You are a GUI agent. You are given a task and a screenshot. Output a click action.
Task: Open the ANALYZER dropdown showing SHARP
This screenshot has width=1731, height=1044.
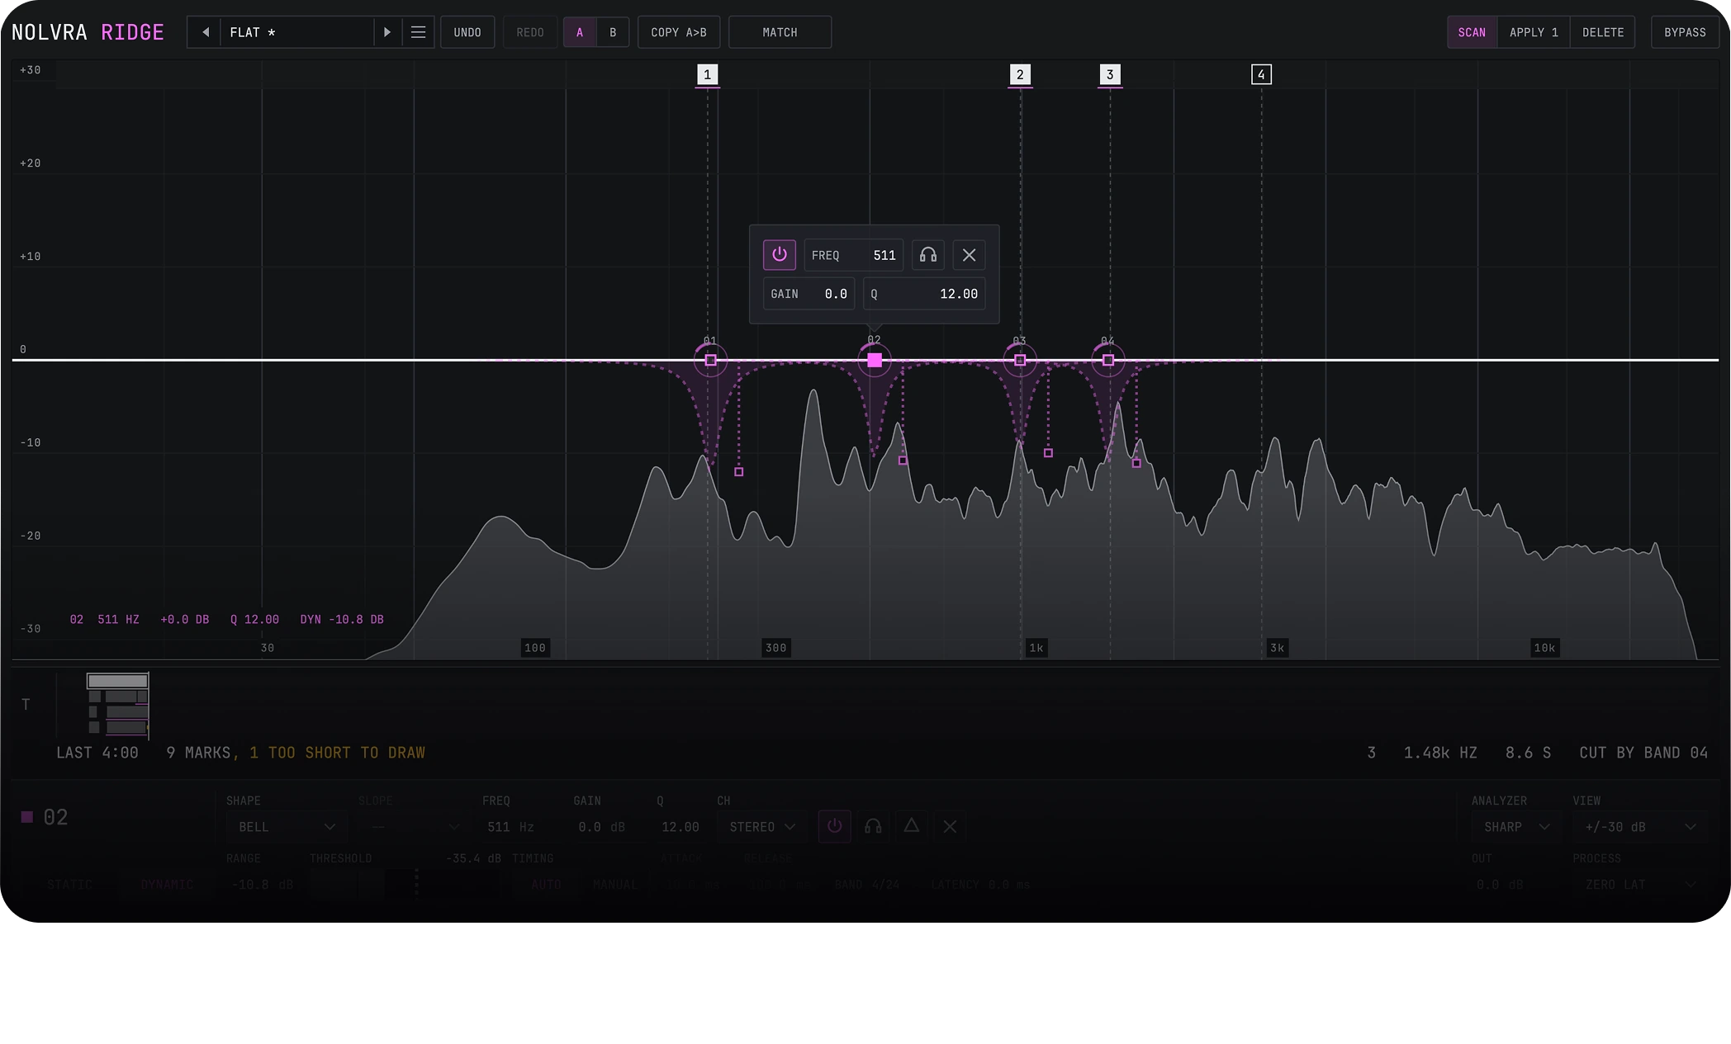pos(1516,827)
